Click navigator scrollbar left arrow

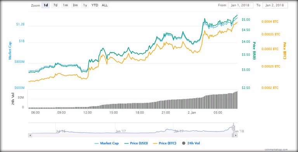tap(30, 135)
